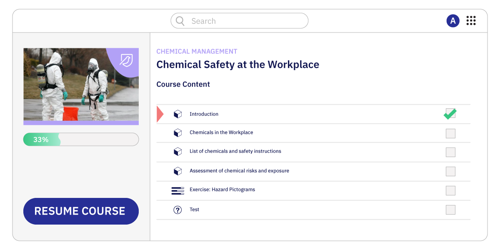Select the Introduction module cube icon
The image size is (500, 250).
tap(178, 113)
